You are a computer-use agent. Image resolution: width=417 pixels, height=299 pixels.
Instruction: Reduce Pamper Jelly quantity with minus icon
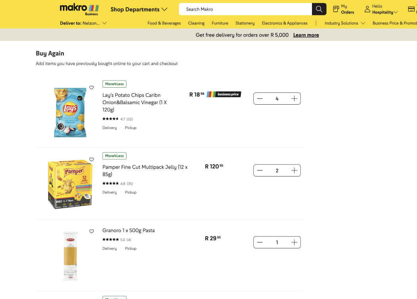click(x=260, y=171)
